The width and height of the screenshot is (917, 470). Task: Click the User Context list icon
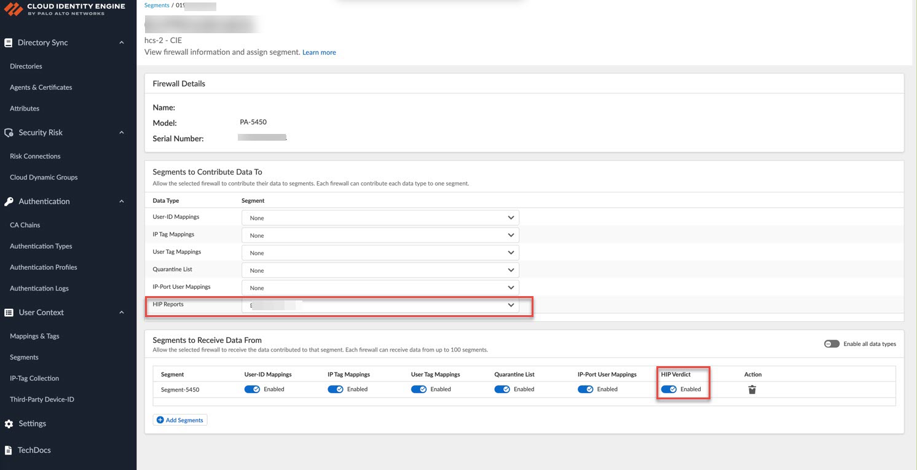click(x=9, y=313)
